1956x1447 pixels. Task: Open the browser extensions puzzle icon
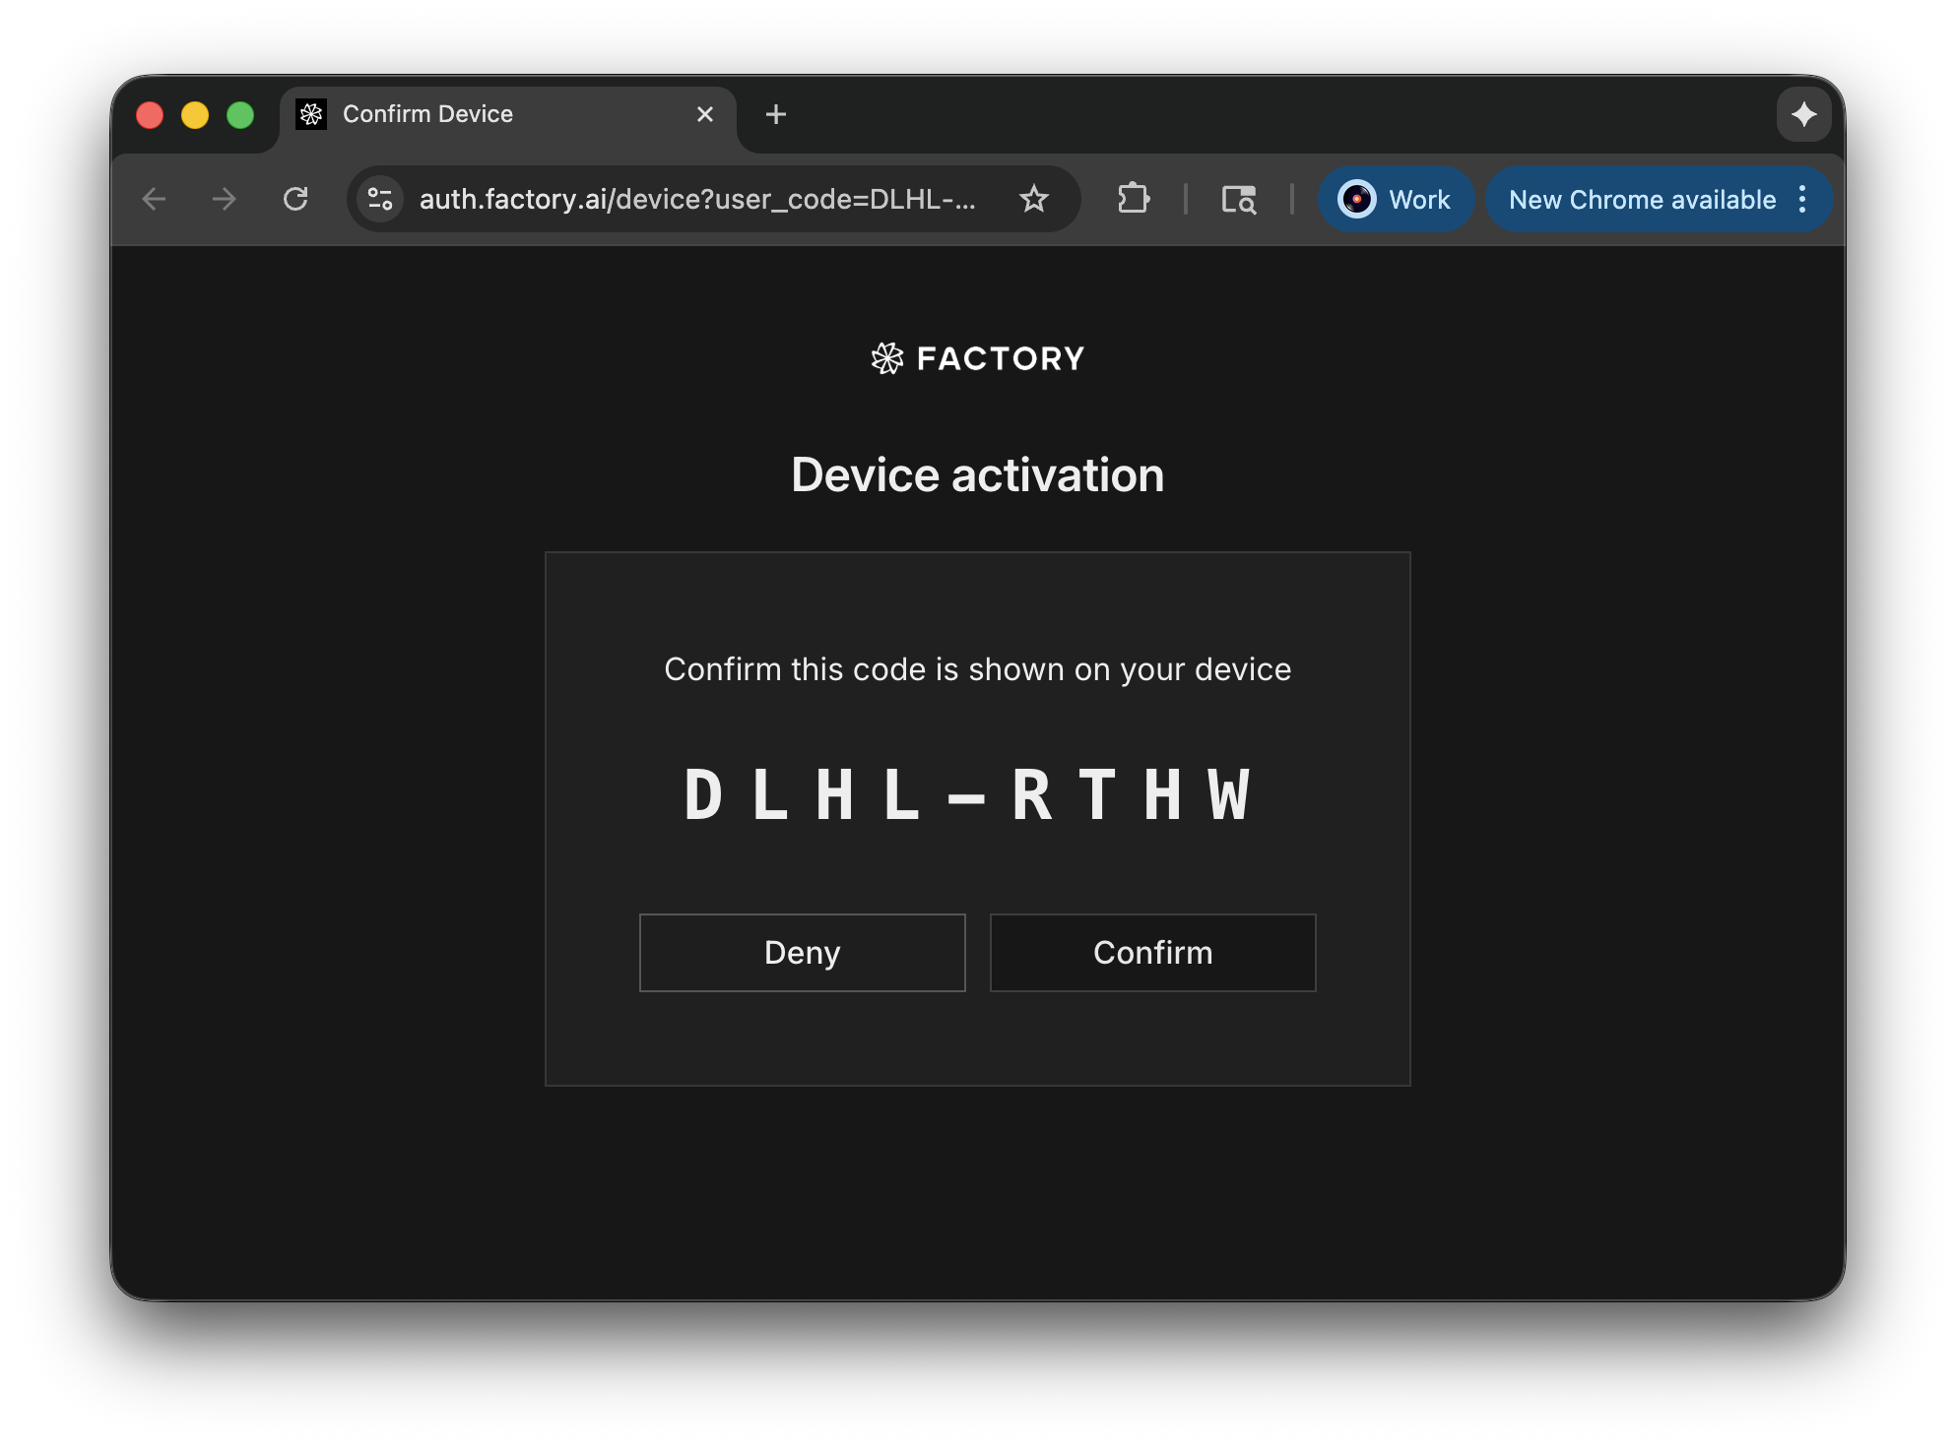[x=1134, y=199]
